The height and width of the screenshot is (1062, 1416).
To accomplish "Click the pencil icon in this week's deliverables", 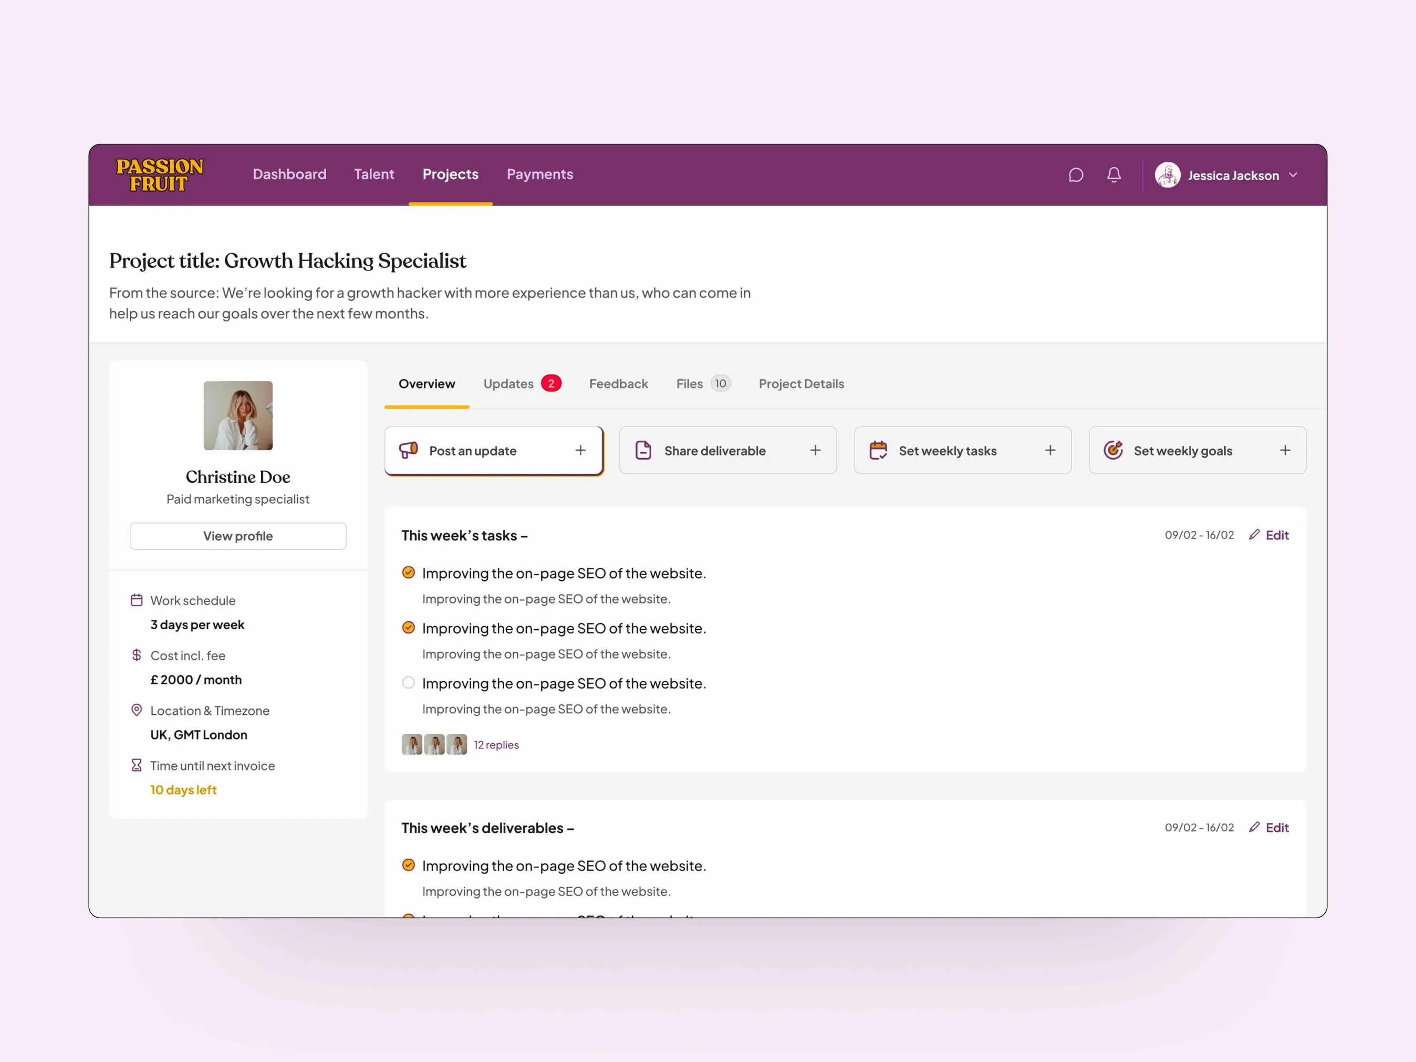I will [x=1255, y=827].
